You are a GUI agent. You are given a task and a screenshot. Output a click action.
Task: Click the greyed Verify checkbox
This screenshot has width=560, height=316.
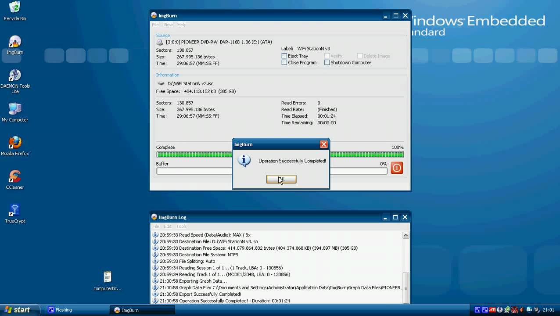tap(327, 56)
